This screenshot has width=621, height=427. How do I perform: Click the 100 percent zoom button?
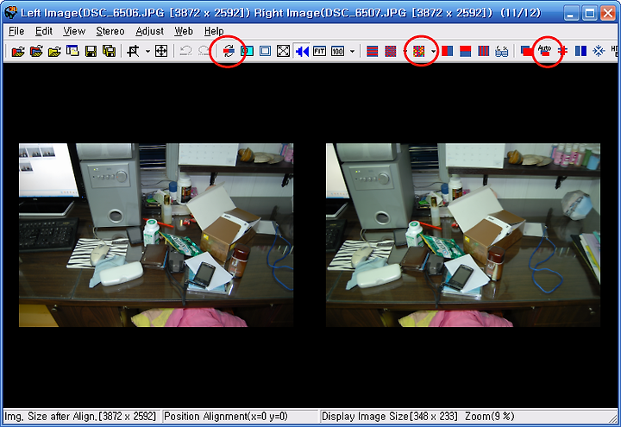tap(337, 51)
